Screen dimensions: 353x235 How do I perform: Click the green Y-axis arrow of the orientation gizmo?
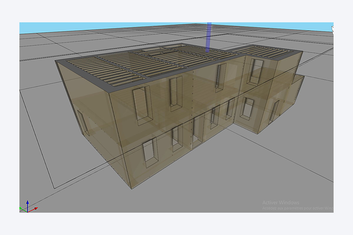pyautogui.click(x=23, y=210)
